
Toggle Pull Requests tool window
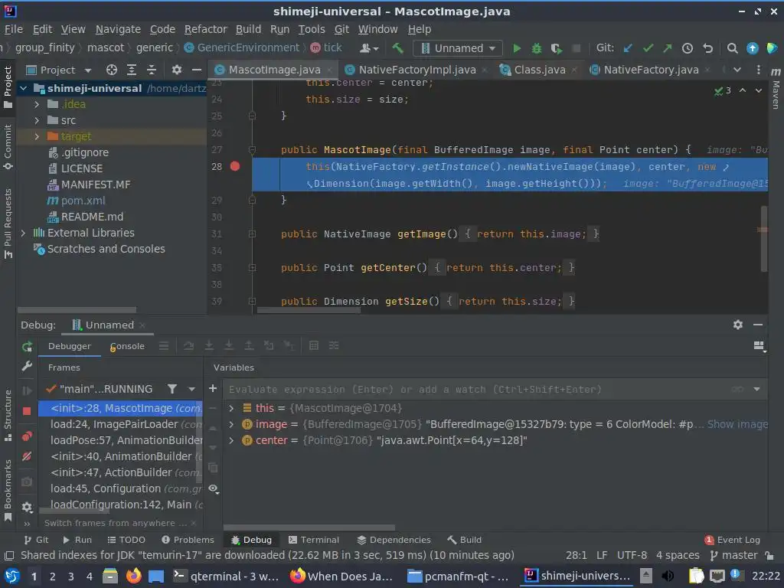8,223
